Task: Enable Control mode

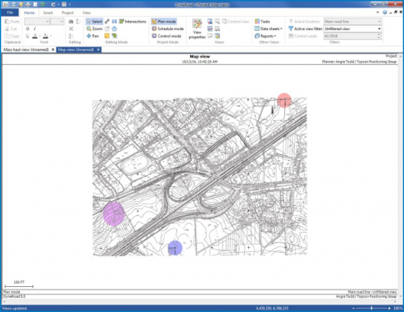Action: pos(167,36)
